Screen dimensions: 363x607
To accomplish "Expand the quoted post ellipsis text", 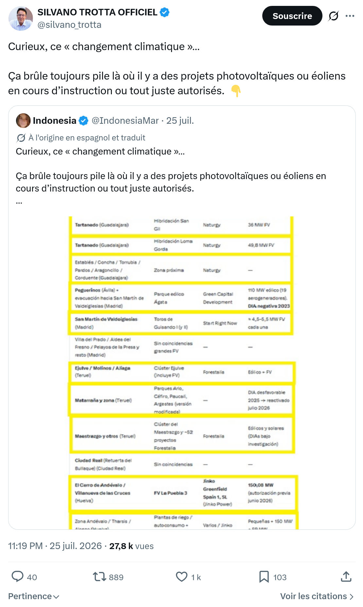I will [19, 201].
